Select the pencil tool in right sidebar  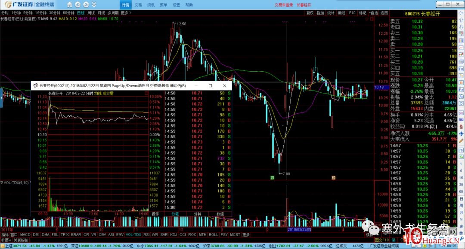(461, 141)
